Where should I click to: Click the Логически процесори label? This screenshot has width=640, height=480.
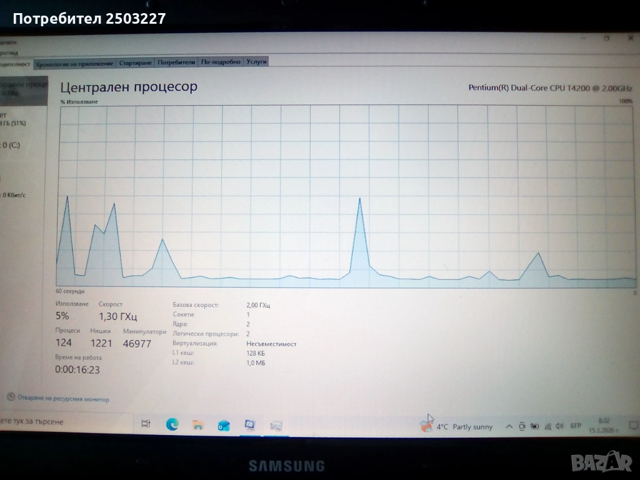click(x=205, y=334)
